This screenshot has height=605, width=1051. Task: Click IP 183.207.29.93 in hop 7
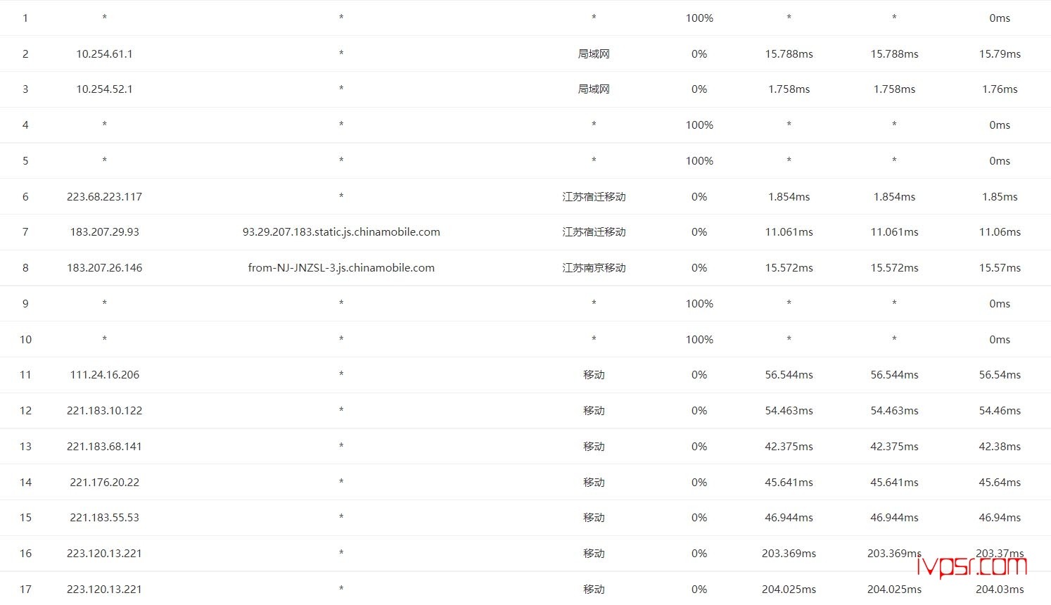(104, 232)
